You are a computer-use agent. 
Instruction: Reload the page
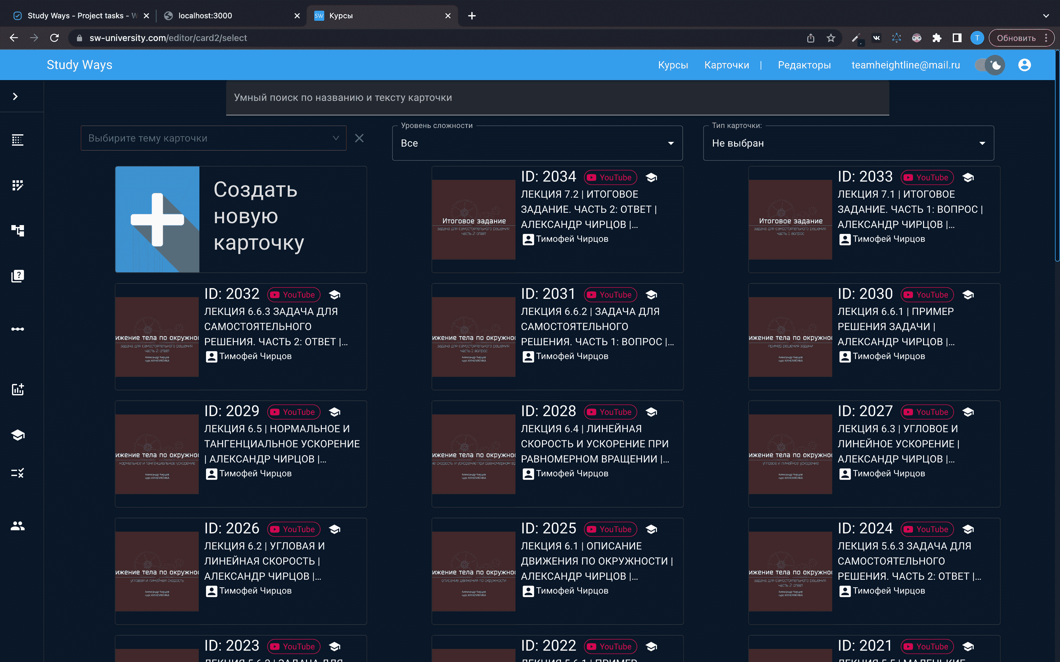54,38
